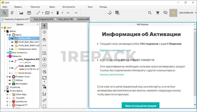Toggle visibility eye of World_Base_Map.cosm
This screenshot has width=197, height=112.
(12, 42)
